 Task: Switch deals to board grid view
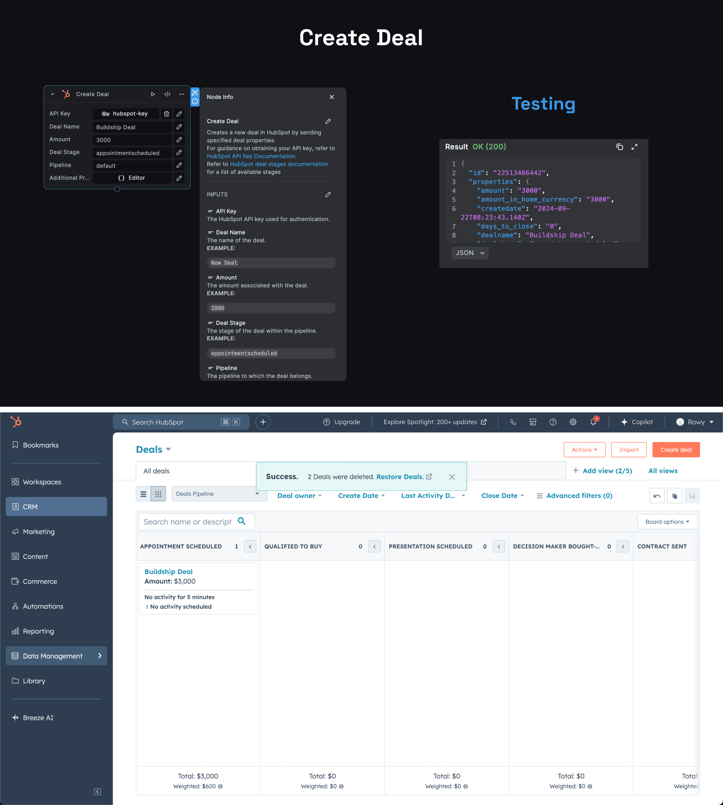tap(158, 494)
